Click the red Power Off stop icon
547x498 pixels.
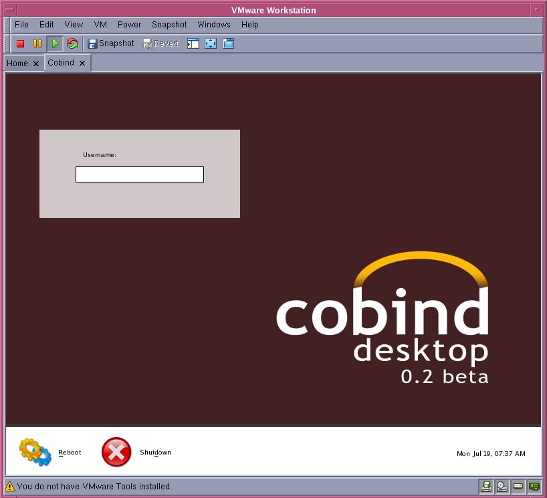coord(20,43)
